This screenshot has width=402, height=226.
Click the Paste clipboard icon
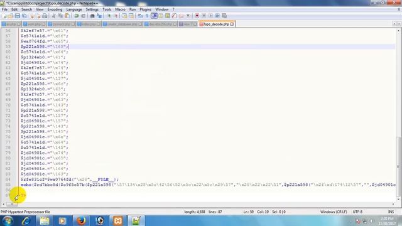pyautogui.click(x=67, y=16)
